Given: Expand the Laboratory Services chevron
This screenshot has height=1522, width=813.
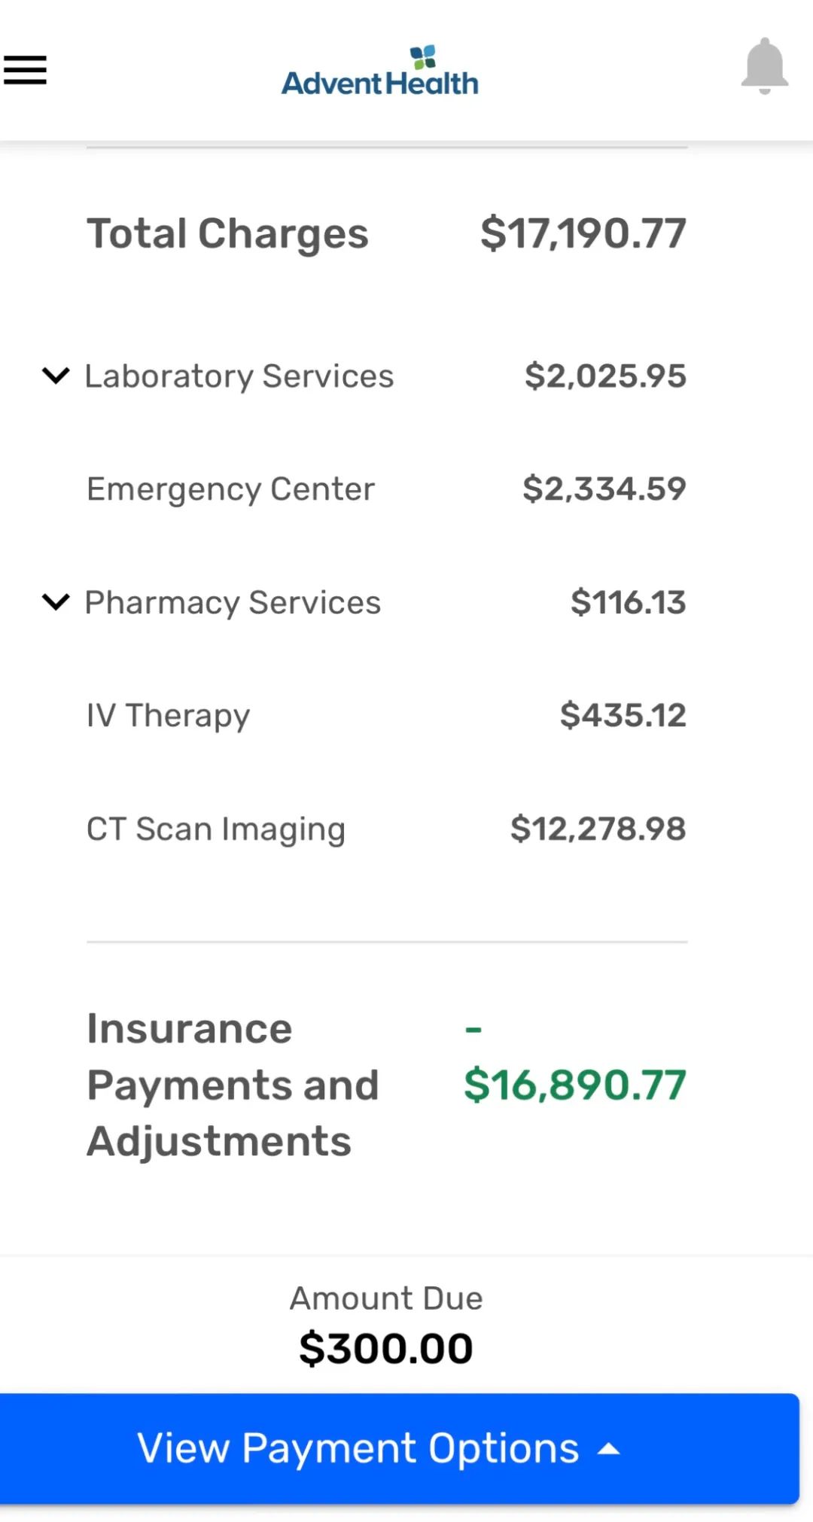Looking at the screenshot, I should click(56, 375).
